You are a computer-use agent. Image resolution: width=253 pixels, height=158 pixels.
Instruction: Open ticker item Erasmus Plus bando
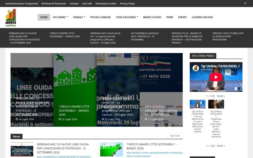(x=187, y=38)
